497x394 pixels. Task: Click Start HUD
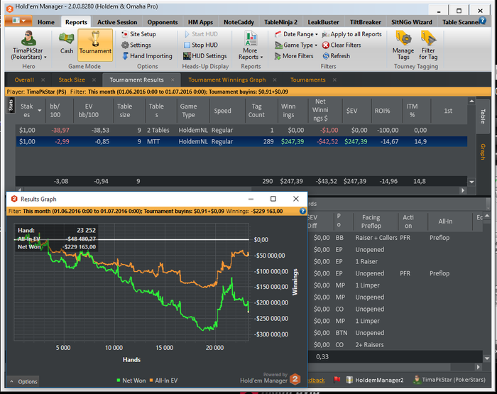point(201,34)
